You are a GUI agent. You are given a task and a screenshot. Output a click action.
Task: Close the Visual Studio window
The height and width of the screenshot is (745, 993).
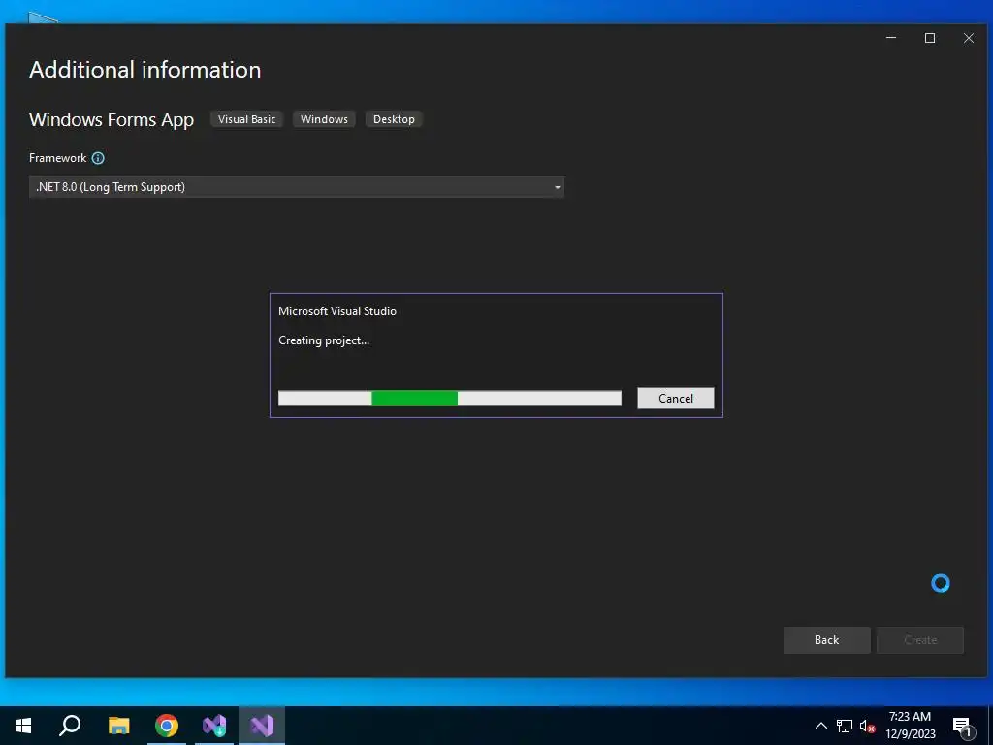[969, 38]
